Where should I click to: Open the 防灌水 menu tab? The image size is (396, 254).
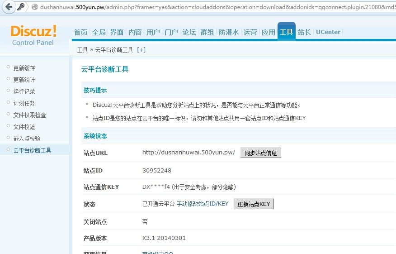pos(229,32)
